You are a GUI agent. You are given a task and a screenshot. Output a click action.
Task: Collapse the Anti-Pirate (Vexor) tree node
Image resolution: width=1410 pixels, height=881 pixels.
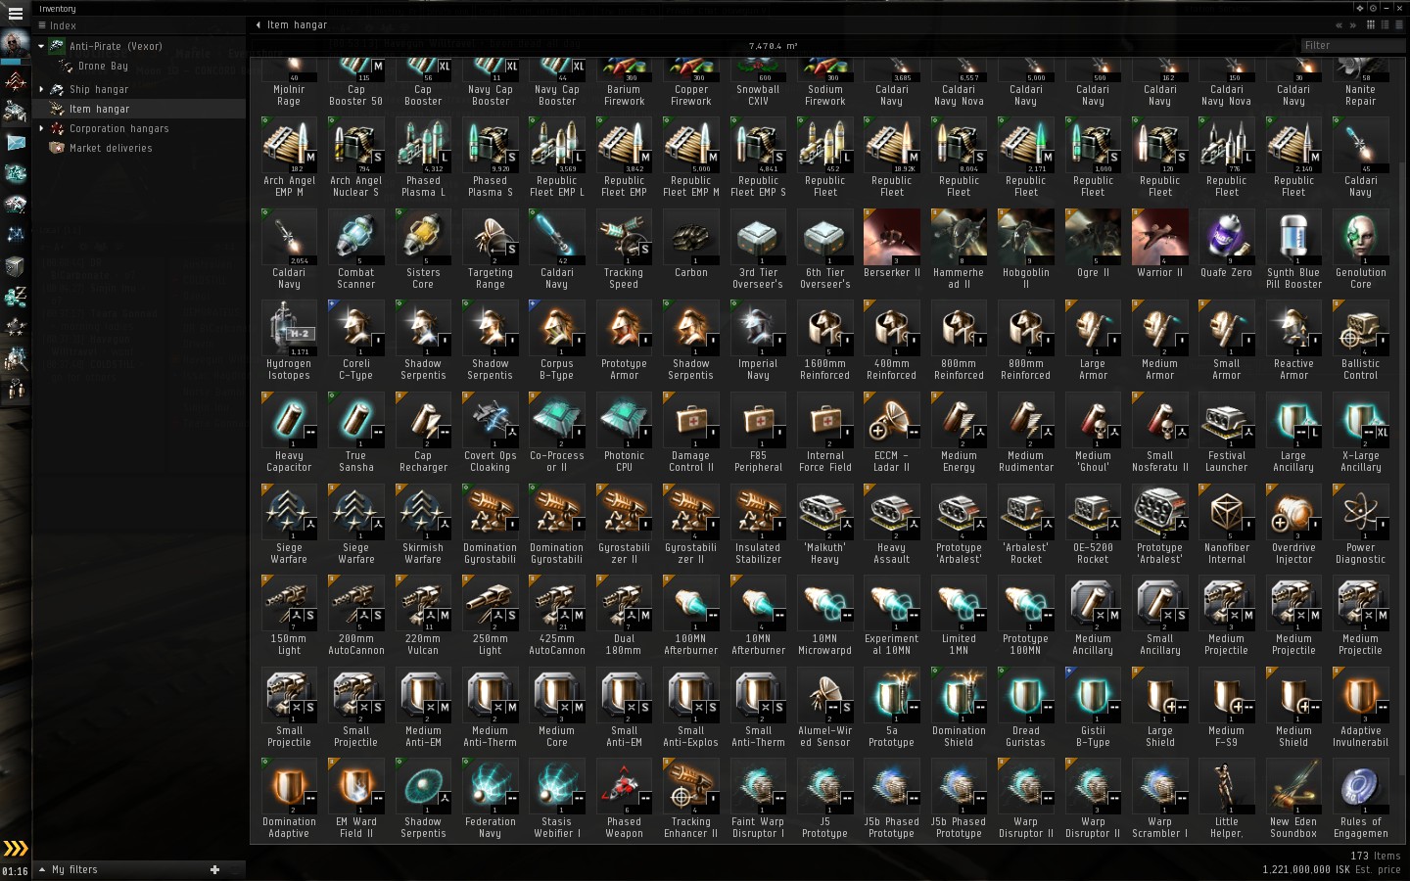[41, 46]
